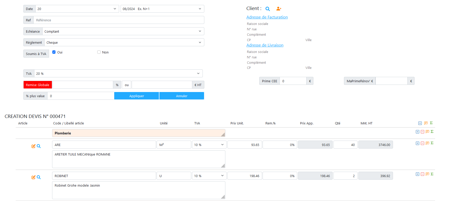This screenshot has height=201, width=451.
Task: Add a line after the ARE article row
Action: tap(417, 143)
